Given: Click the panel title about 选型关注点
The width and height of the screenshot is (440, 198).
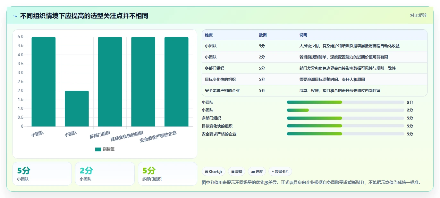Looking at the screenshot, I should point(84,16).
